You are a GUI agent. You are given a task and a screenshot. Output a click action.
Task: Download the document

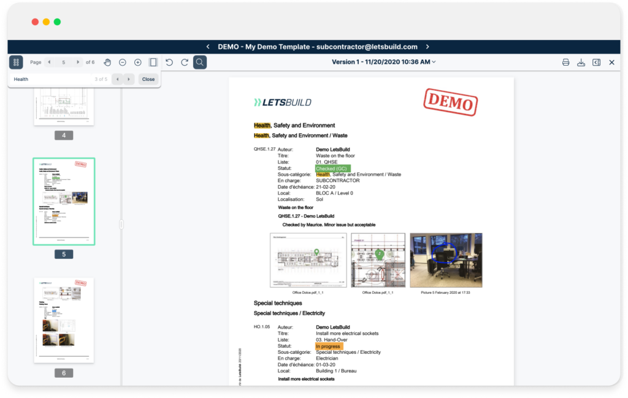coord(581,62)
